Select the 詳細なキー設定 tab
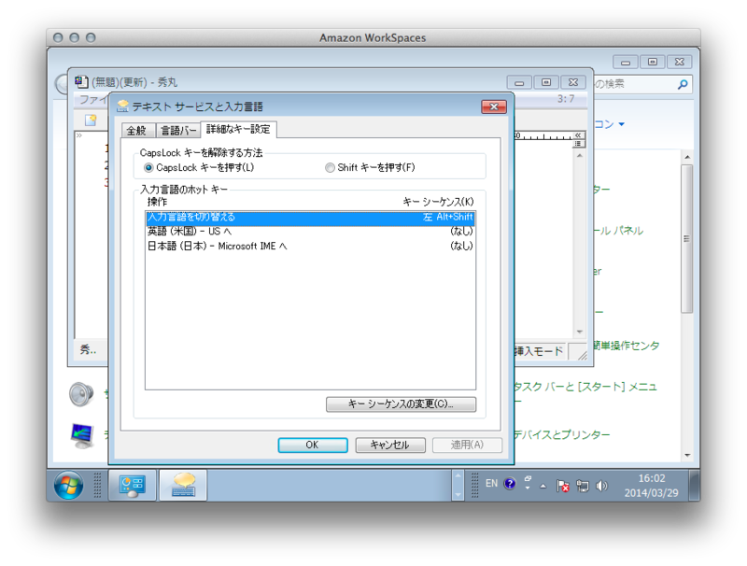The width and height of the screenshot is (747, 566). click(x=238, y=129)
